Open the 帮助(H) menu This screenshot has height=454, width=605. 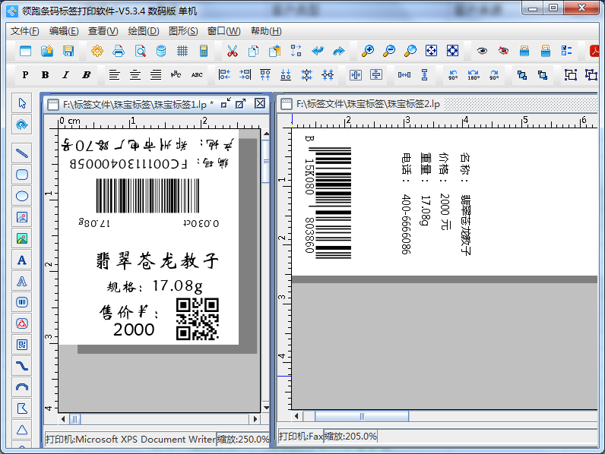(265, 31)
